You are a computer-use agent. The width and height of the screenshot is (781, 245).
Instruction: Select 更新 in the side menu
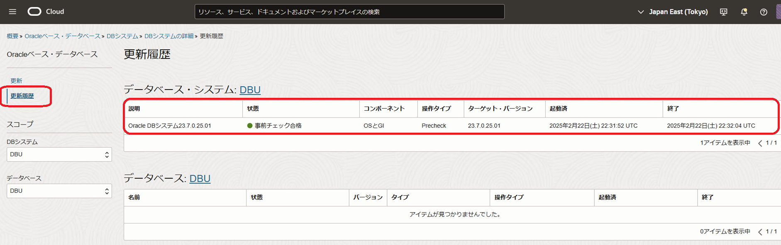pos(16,81)
